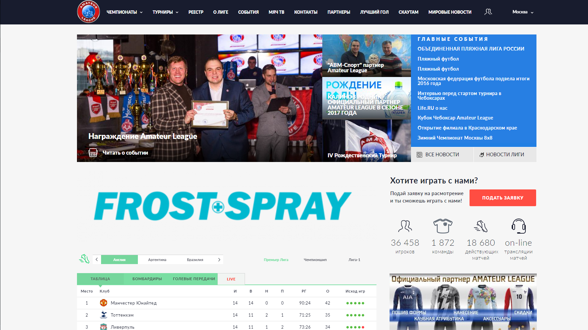Click the Клуб column header
This screenshot has width=588, height=330.
(104, 291)
